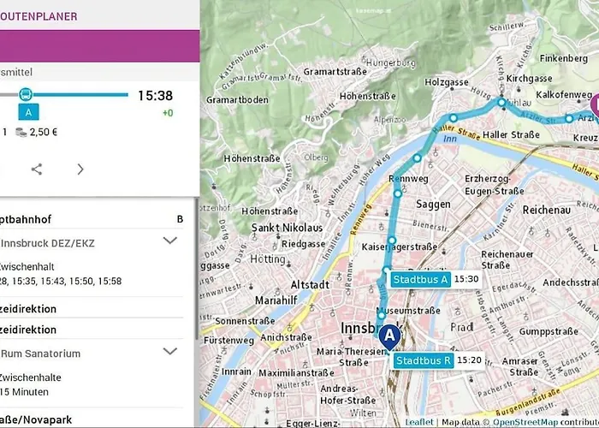Image resolution: width=599 pixels, height=428 pixels.
Task: Click the bus icon on the trip timeline
Action: [26, 95]
